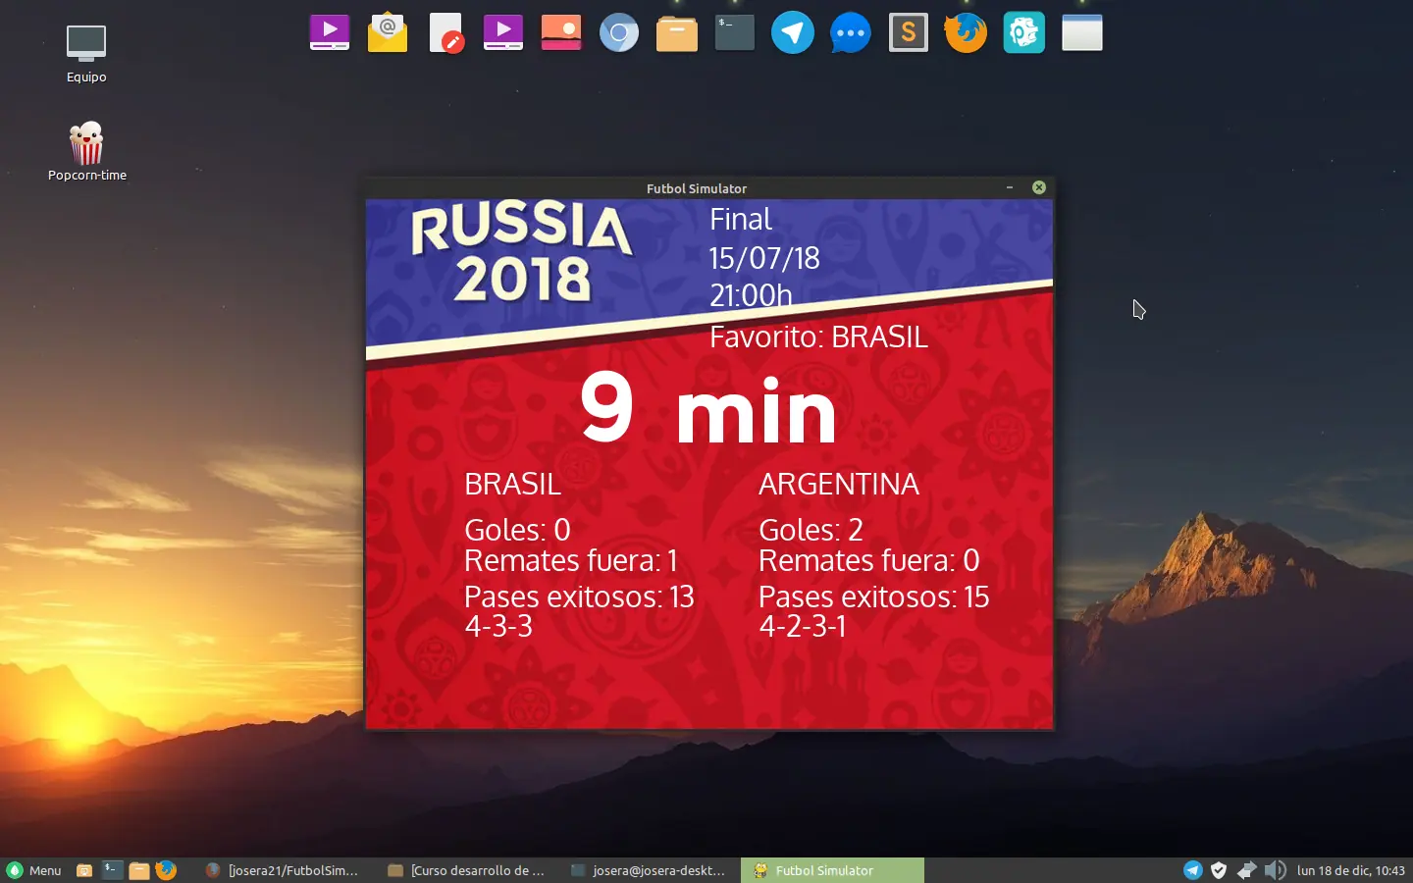Image resolution: width=1413 pixels, height=883 pixels.
Task: Click the RUSSIA 2018 logo
Action: [522, 252]
